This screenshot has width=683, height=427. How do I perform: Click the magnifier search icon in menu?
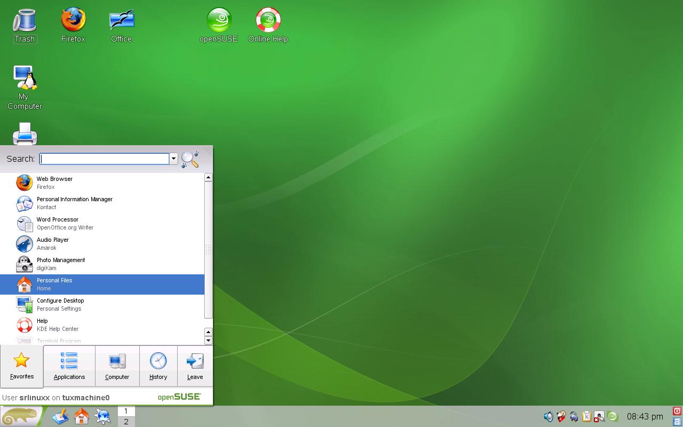pyautogui.click(x=190, y=159)
